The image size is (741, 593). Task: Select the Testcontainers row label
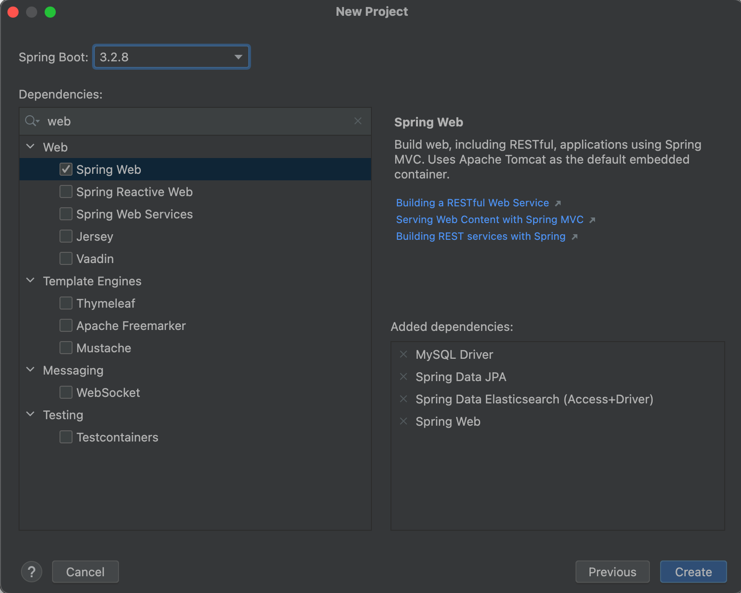pyautogui.click(x=117, y=437)
